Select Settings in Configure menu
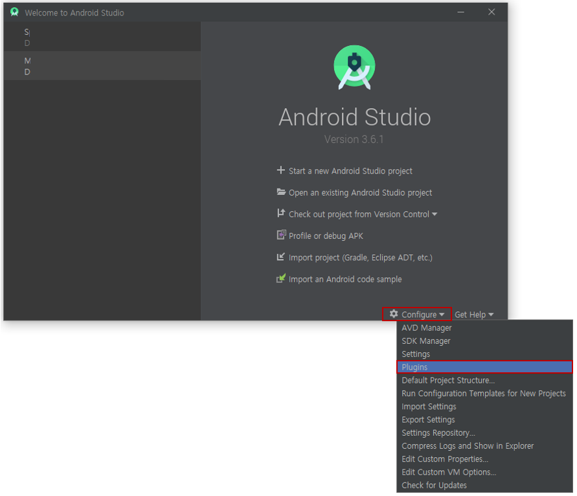The image size is (577, 496). coord(484,354)
